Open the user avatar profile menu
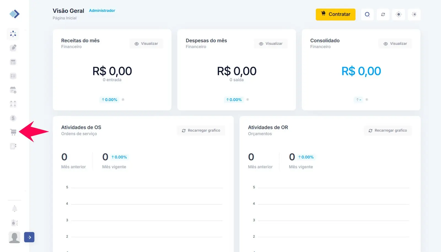This screenshot has width=441, height=252. pyautogui.click(x=15, y=237)
